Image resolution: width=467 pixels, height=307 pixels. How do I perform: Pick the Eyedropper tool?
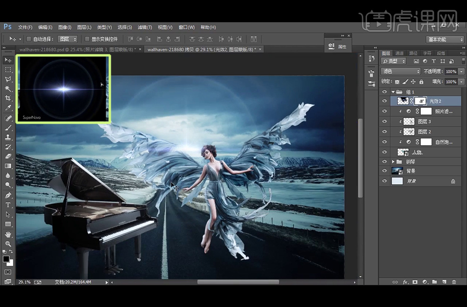click(8, 108)
